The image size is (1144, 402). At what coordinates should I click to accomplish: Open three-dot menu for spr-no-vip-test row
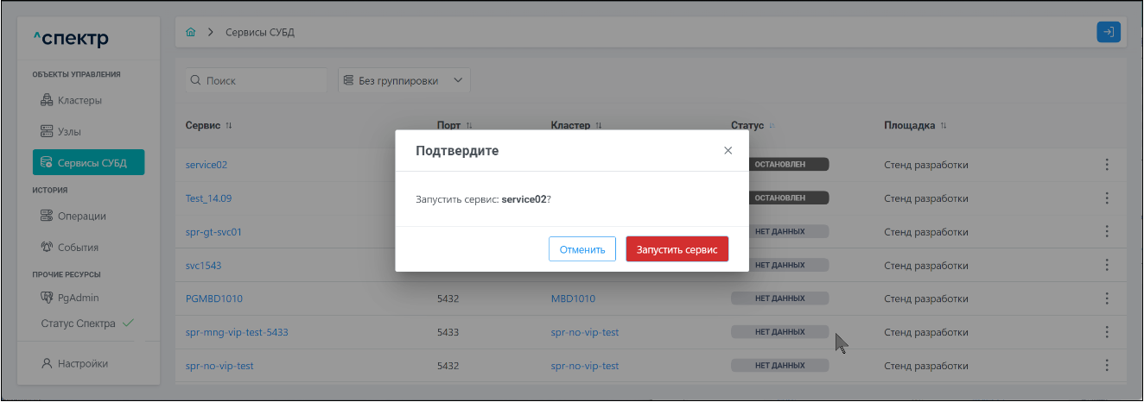click(x=1107, y=366)
